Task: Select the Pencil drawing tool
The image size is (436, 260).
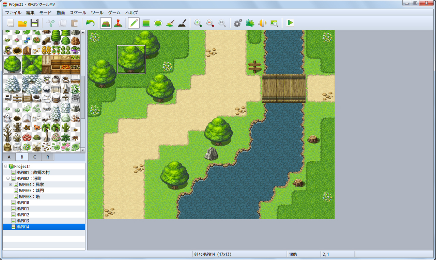Action: (x=134, y=23)
